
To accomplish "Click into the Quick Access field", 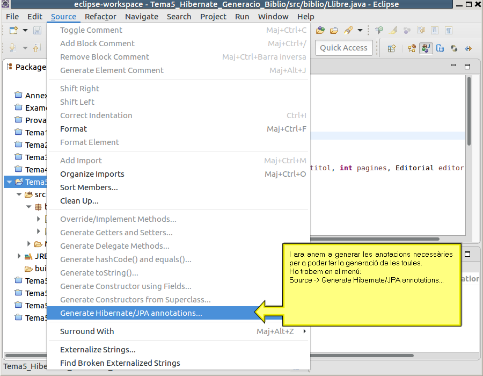I will point(344,48).
